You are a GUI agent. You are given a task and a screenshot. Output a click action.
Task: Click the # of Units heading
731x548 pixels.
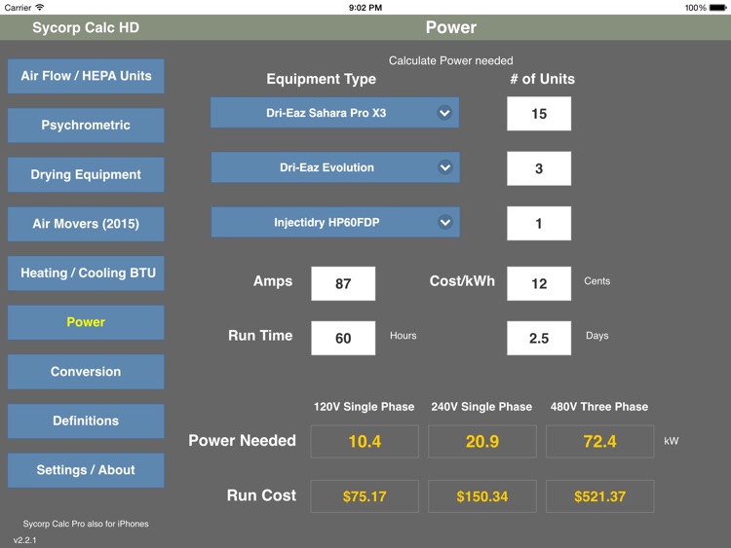point(542,79)
